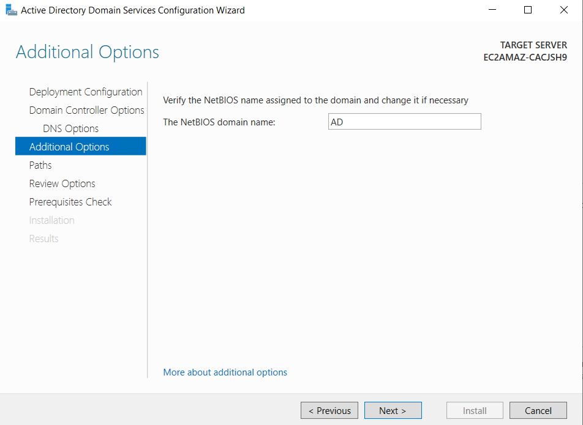This screenshot has height=425, width=583.
Task: Go to Domain Controller Options step
Action: tap(86, 110)
